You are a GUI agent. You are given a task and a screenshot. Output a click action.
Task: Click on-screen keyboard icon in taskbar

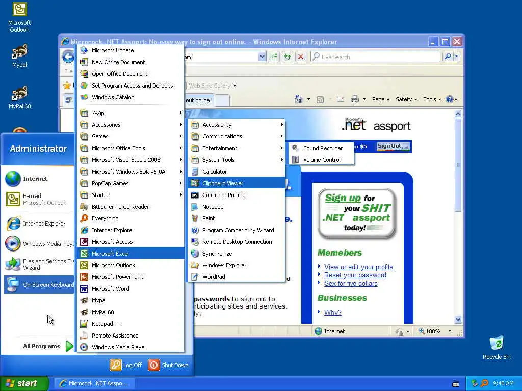coord(456,384)
